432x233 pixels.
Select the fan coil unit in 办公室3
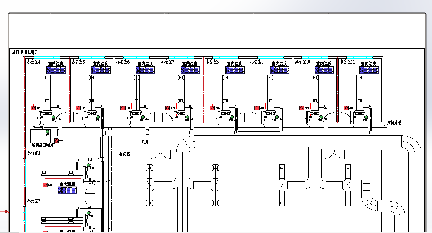pyautogui.click(x=86, y=173)
